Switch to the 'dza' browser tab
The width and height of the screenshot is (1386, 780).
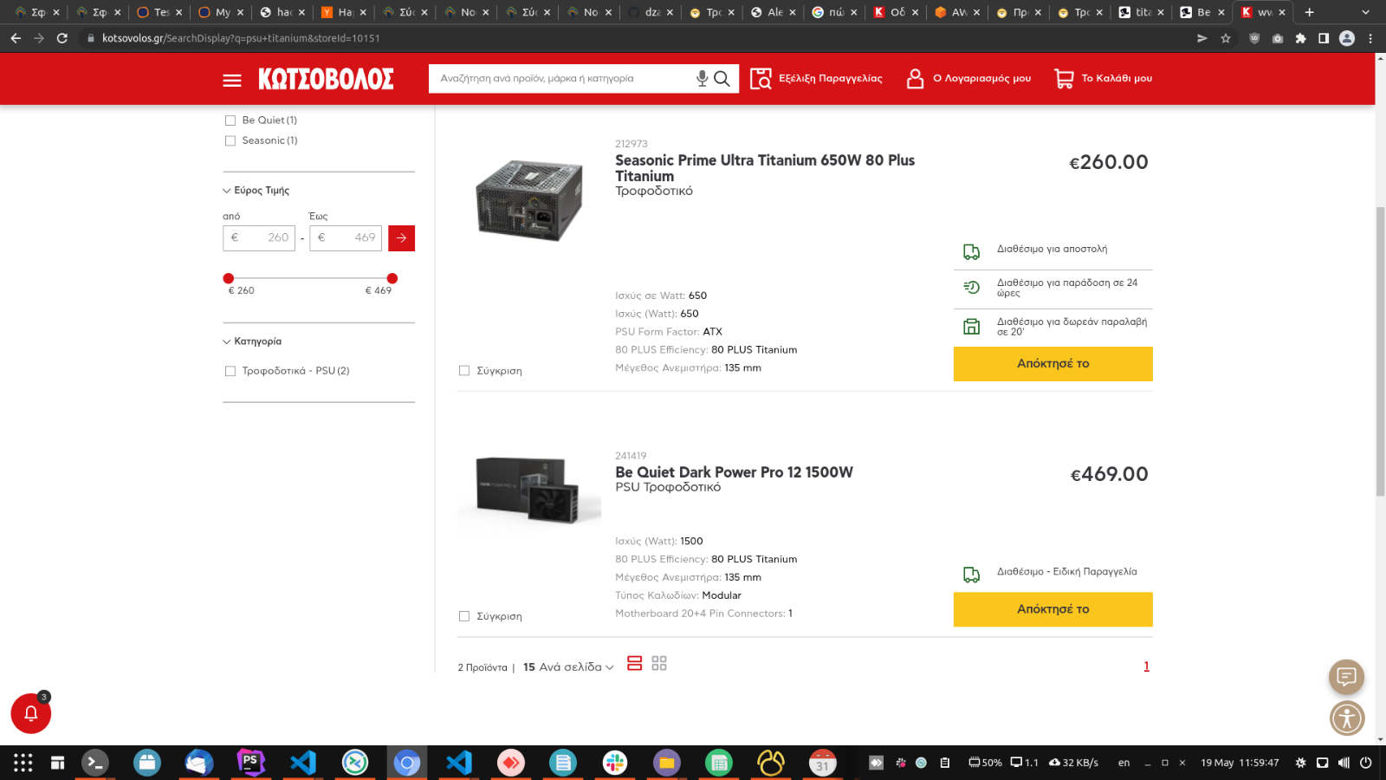[651, 12]
